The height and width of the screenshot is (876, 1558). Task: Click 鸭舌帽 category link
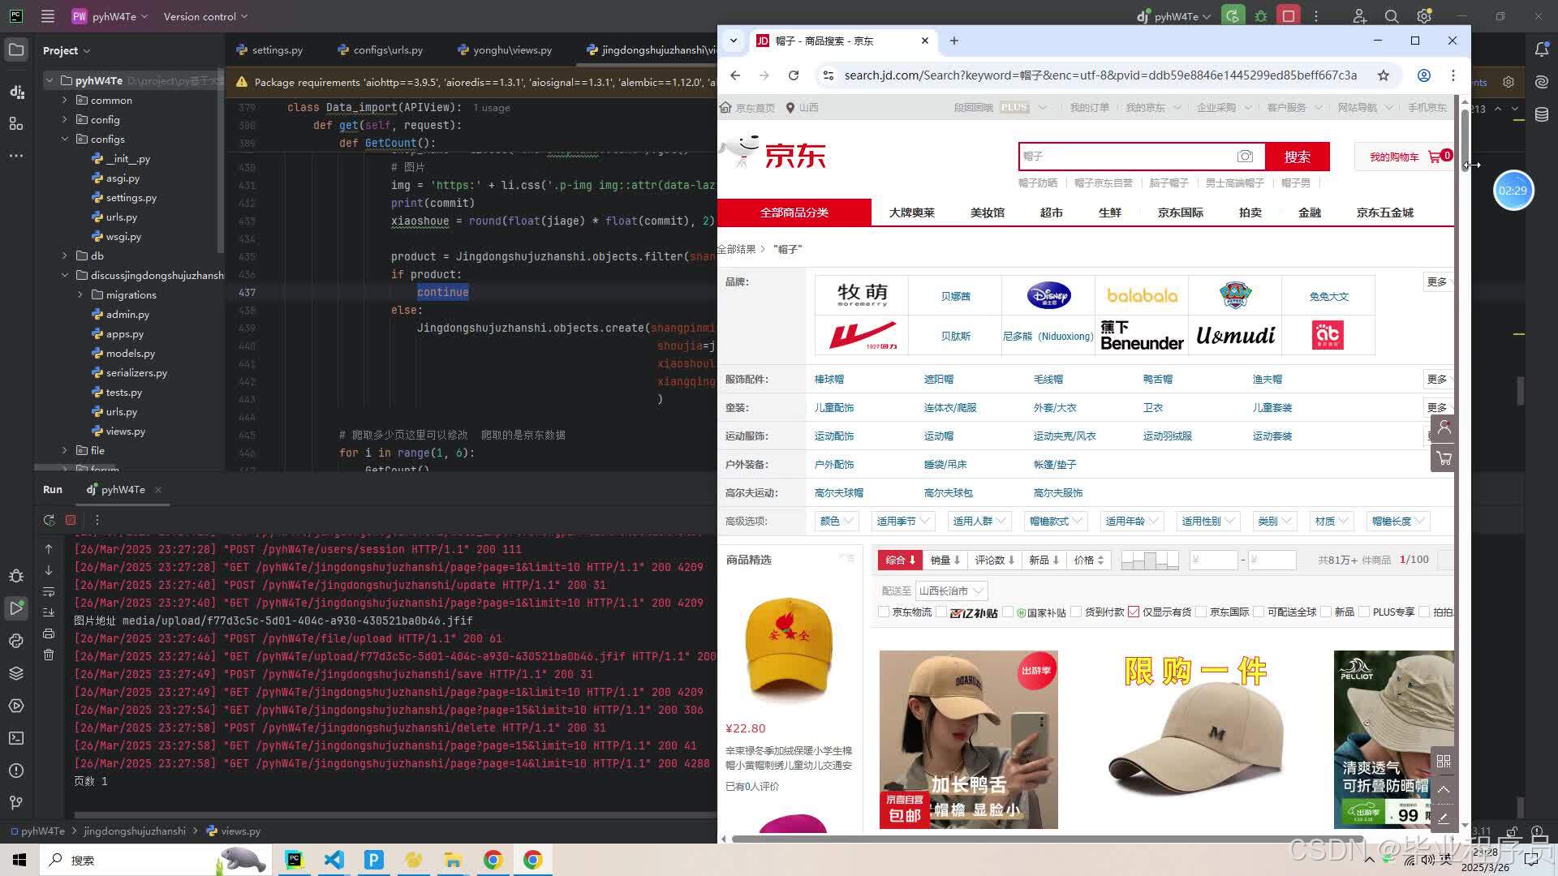point(1158,379)
